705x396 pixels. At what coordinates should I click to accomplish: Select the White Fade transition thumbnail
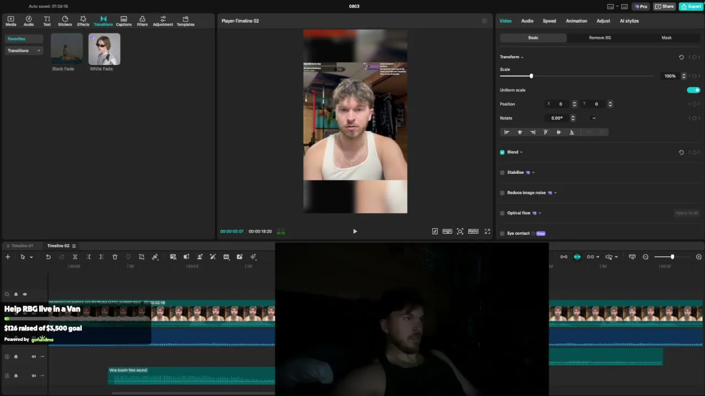(104, 49)
